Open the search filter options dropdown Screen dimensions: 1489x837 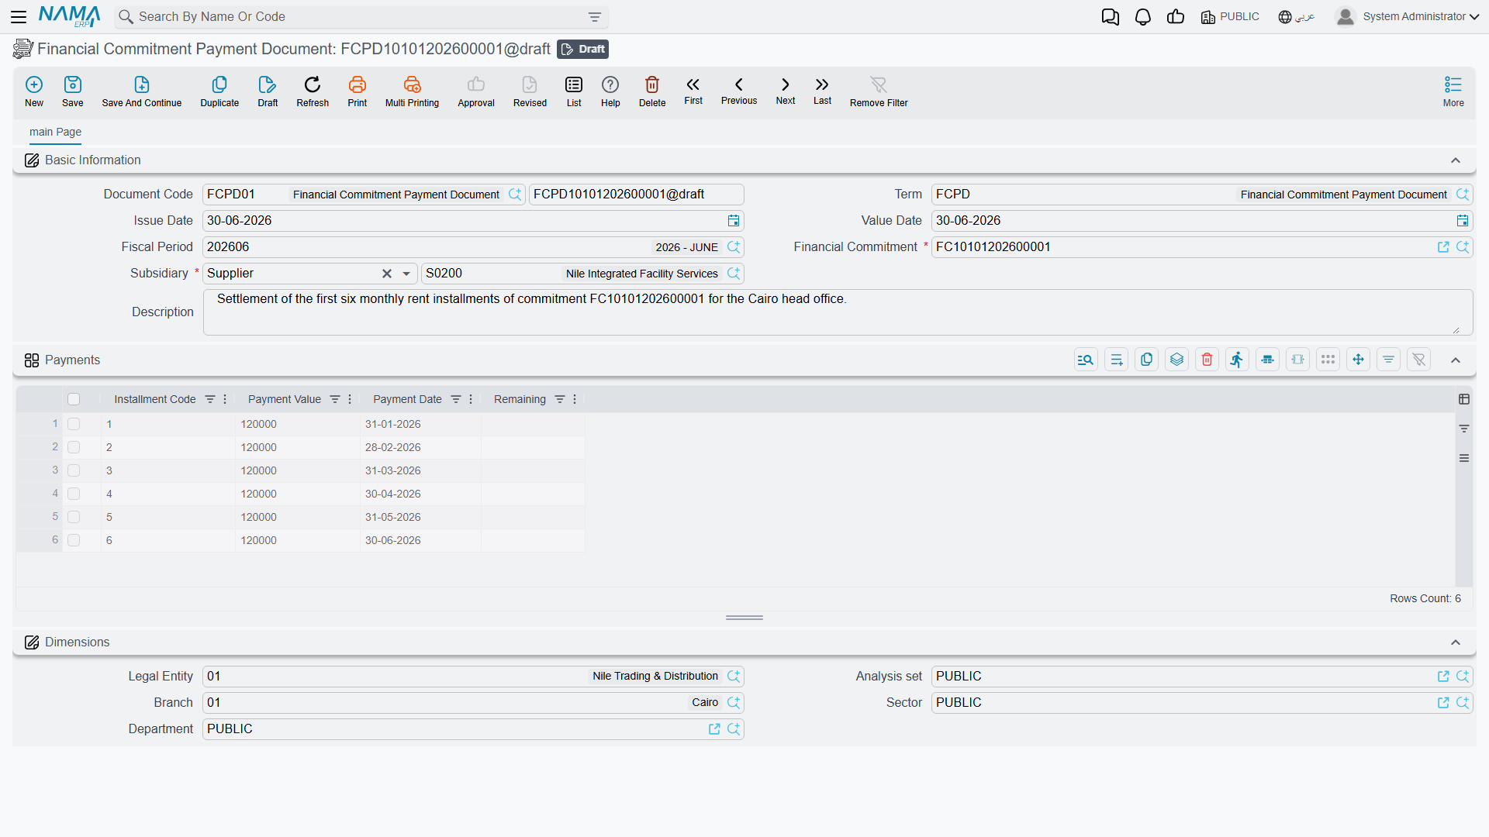pos(595,17)
